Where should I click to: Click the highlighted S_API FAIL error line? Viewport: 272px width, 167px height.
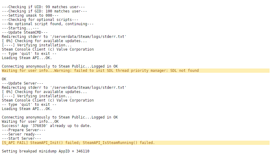pyautogui.click(x=136, y=143)
